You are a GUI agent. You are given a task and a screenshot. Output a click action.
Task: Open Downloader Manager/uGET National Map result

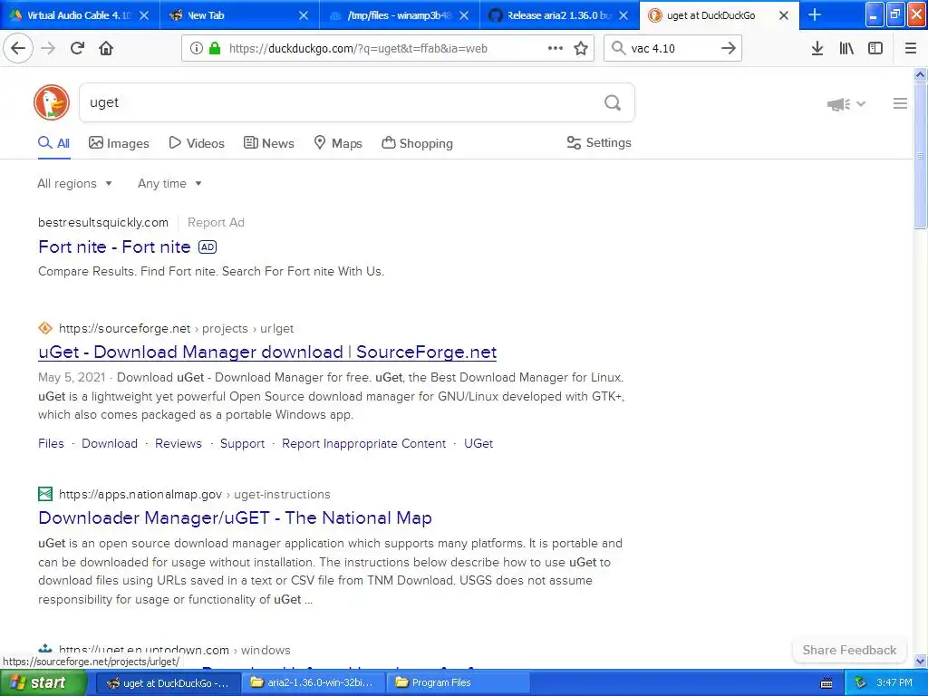click(x=235, y=517)
